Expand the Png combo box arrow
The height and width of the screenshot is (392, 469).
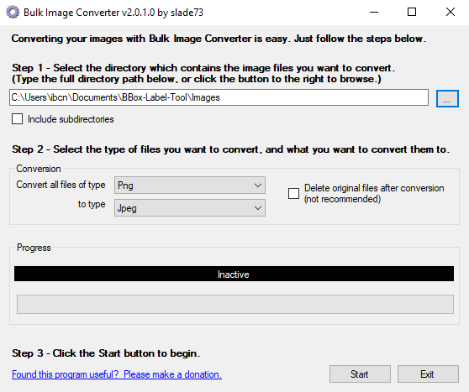[258, 186]
